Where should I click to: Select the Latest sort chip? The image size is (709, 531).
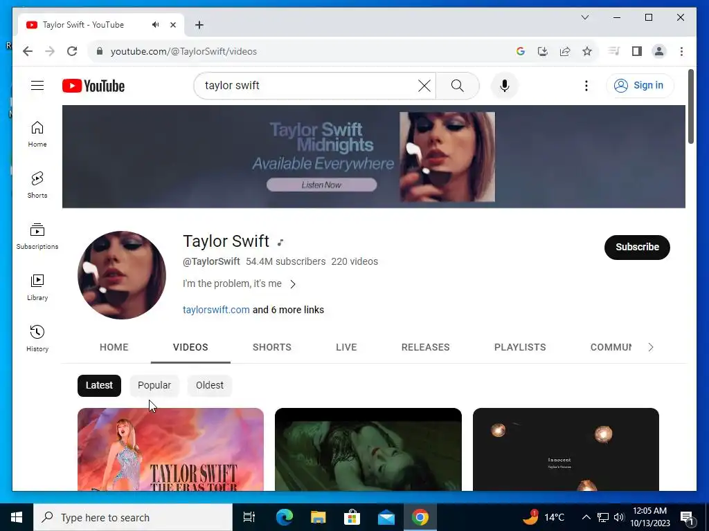coord(99,386)
